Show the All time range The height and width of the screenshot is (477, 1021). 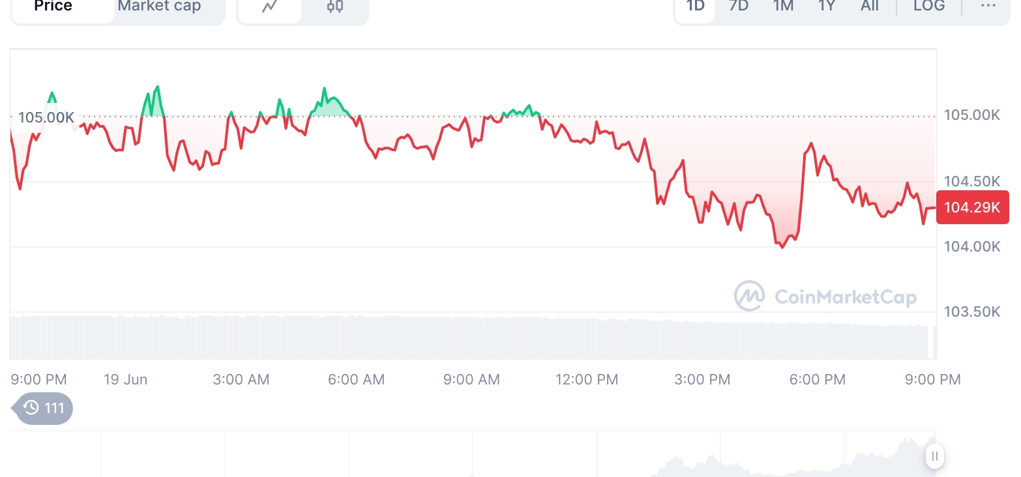point(870,7)
